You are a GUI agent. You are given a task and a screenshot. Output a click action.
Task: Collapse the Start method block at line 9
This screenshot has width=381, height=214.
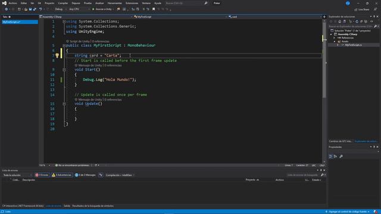[x=64, y=70]
